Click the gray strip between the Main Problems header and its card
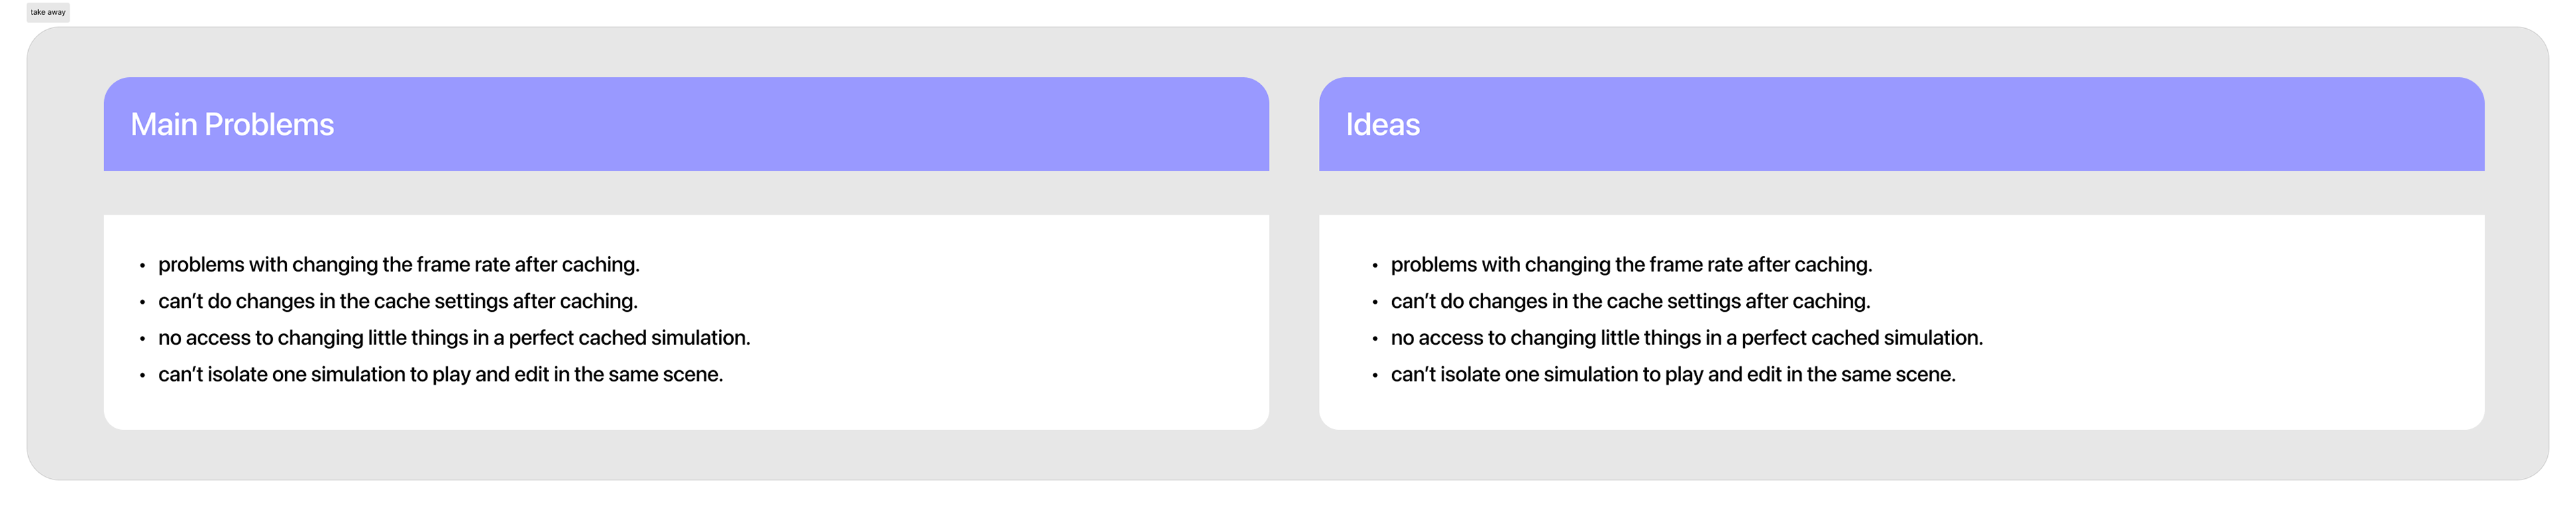2576x507 pixels. [686, 193]
